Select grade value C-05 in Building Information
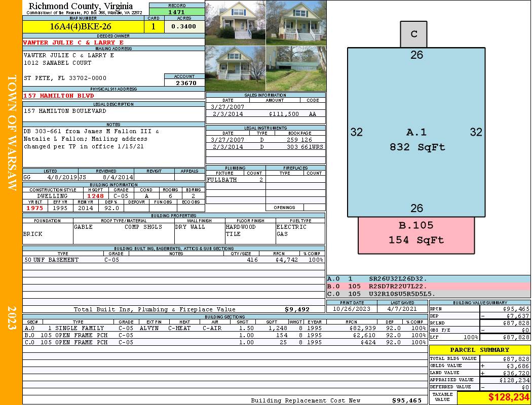Screen dimensions: 532x405 (121, 196)
